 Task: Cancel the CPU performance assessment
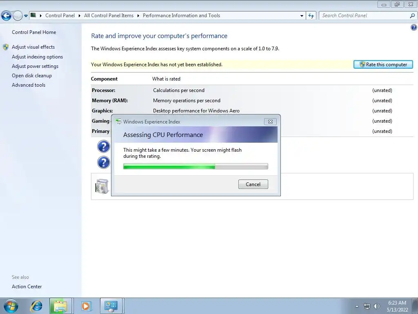click(x=253, y=184)
